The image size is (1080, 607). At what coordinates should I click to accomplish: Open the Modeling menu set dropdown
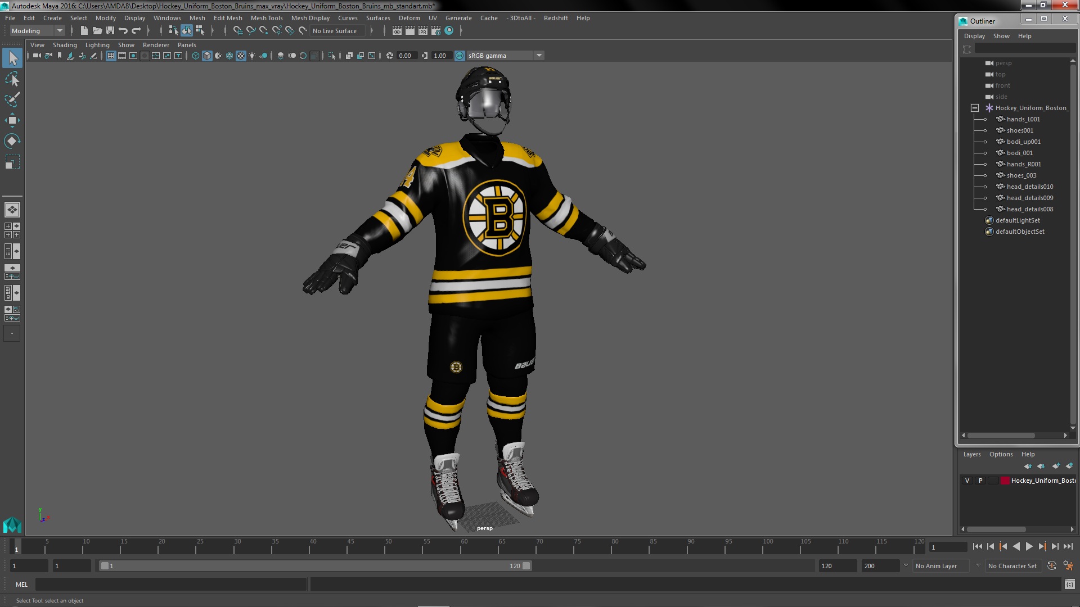59,31
